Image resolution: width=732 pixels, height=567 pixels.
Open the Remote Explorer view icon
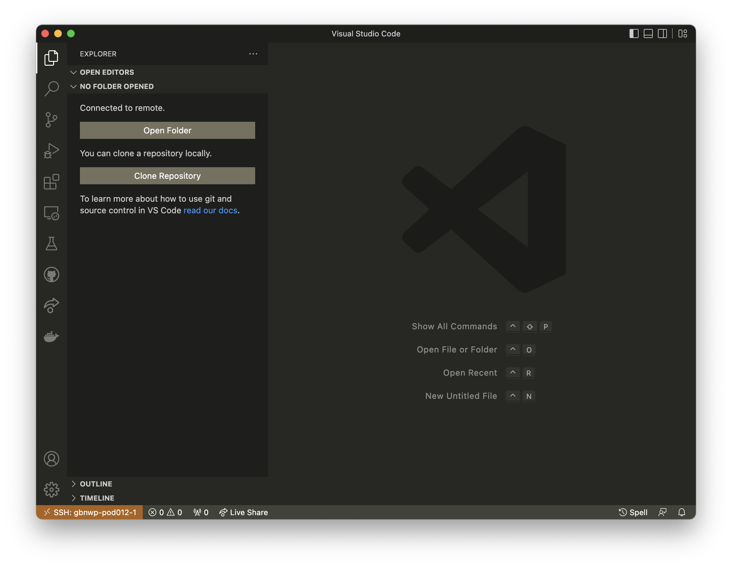tap(51, 213)
